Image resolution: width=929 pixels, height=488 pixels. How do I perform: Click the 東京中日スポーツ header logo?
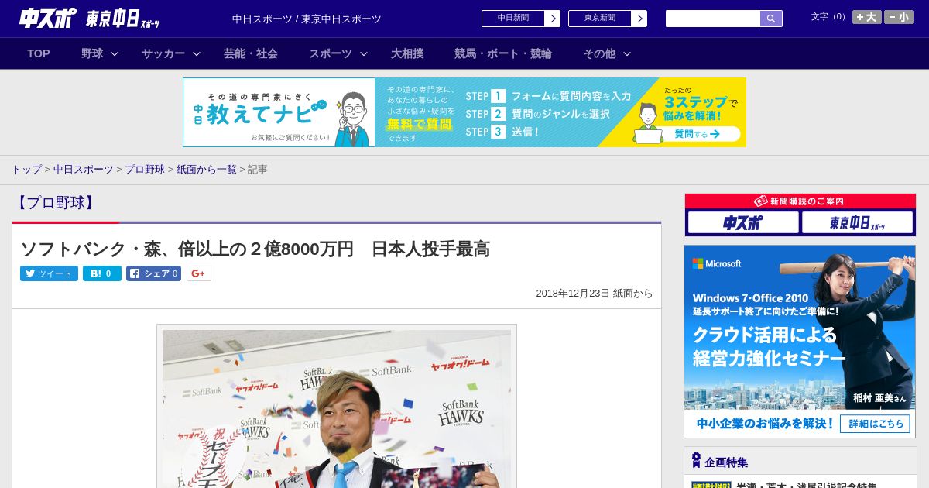123,19
